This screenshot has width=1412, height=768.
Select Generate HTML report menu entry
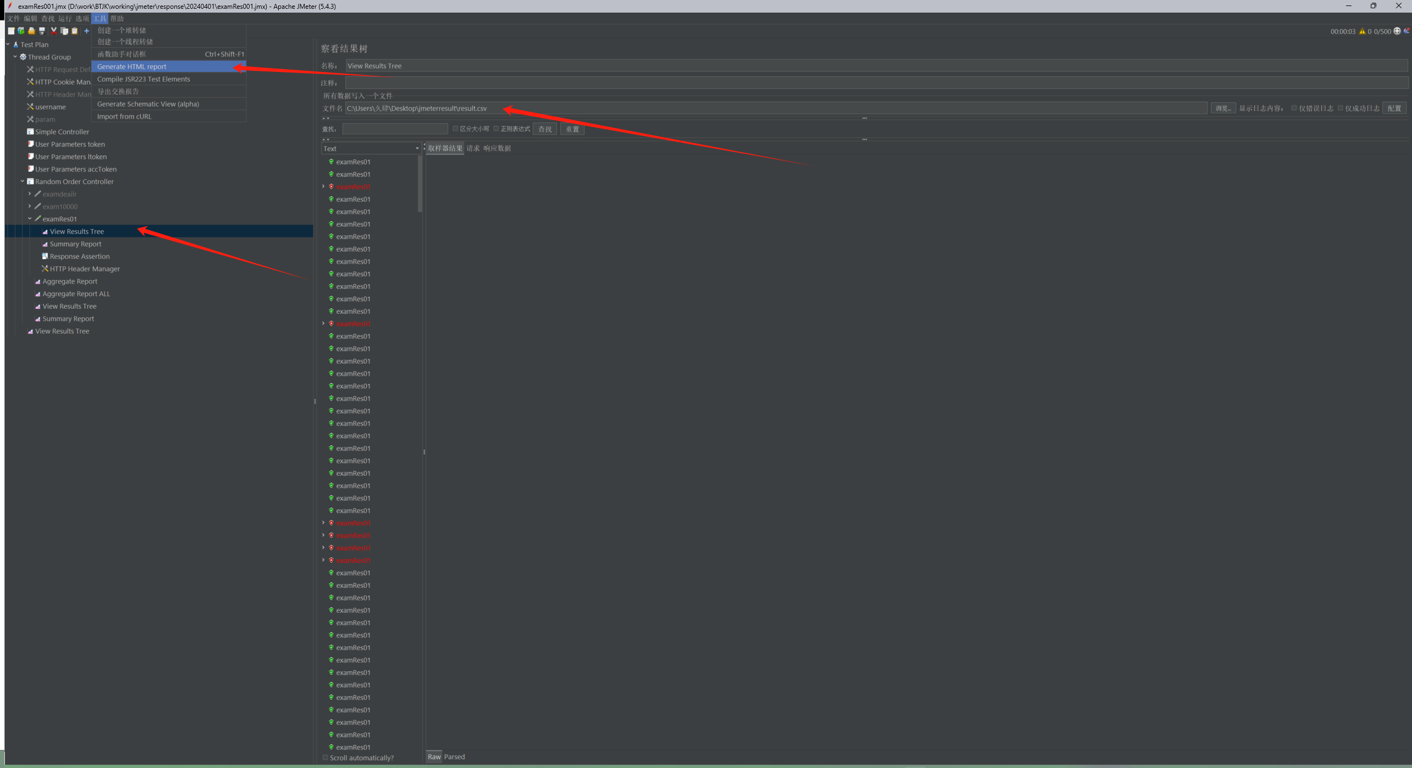coord(132,66)
